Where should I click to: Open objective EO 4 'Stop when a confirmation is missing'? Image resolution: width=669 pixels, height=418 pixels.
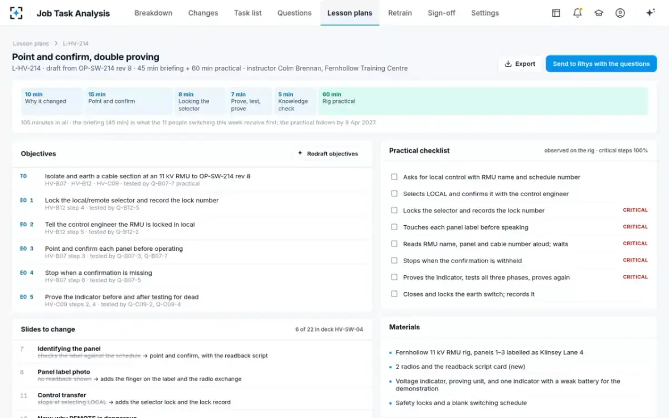(192, 276)
